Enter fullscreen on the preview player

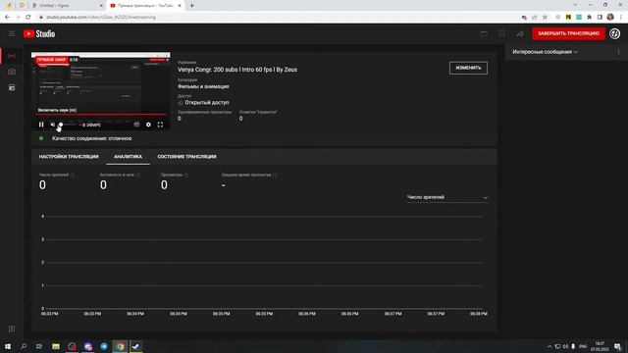click(160, 125)
